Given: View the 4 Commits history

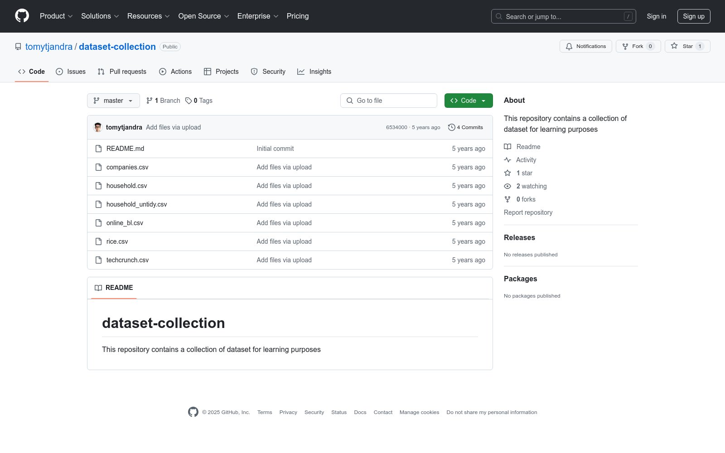Looking at the screenshot, I should tap(465, 127).
